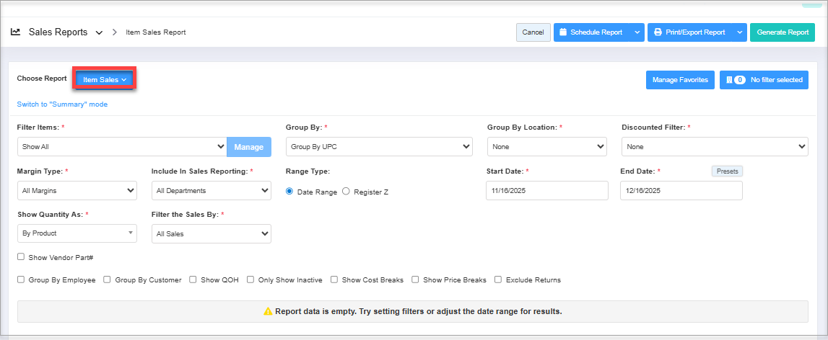828x340 pixels.
Task: Click the No filter selected button
Action: click(764, 80)
